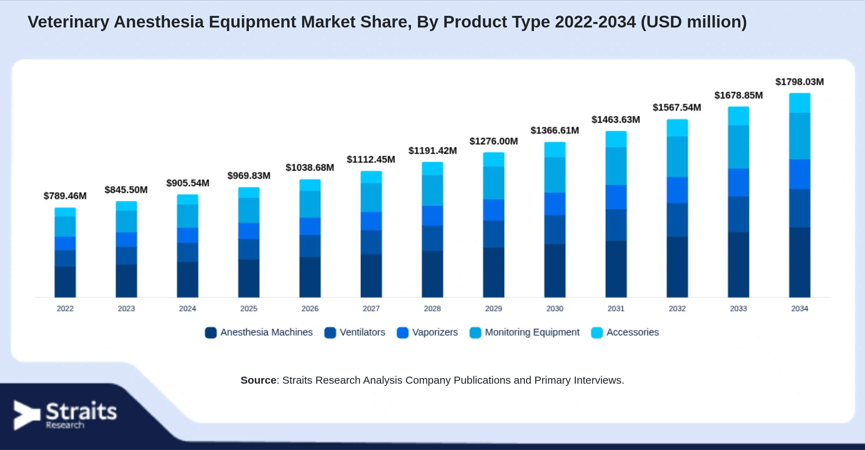
Task: Select the 2023 stacked bar
Action: coord(126,249)
